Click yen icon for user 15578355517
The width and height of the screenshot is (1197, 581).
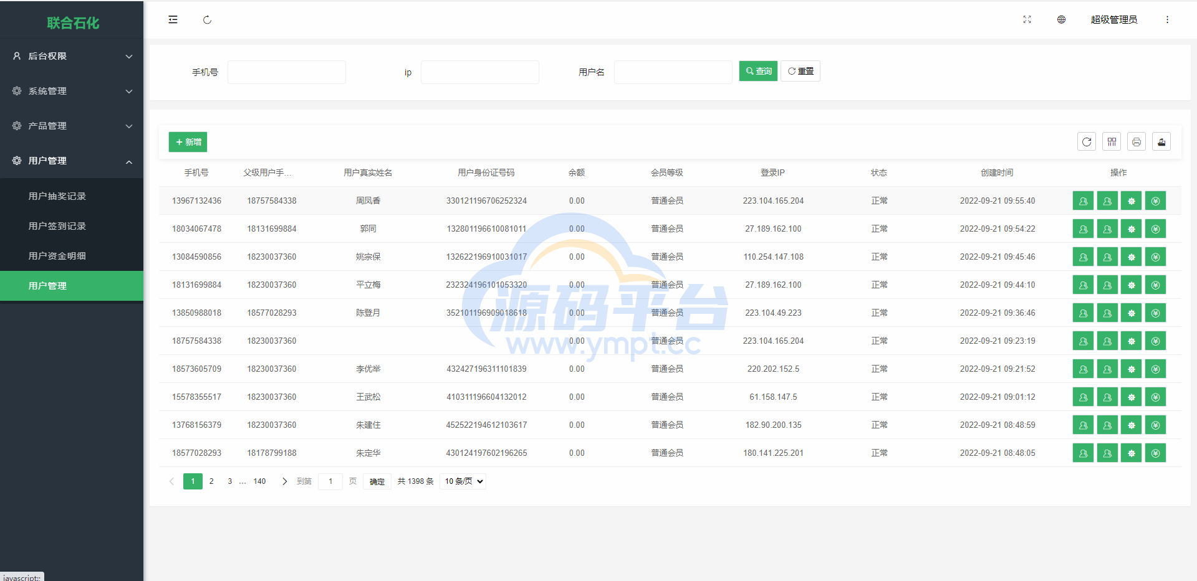click(1155, 397)
